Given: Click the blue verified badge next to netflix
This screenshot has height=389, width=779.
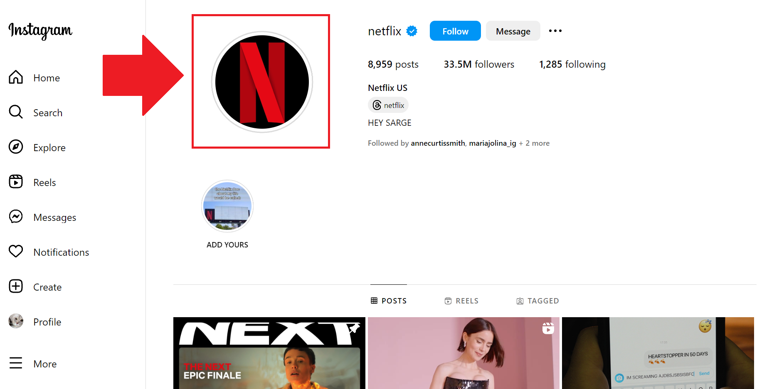Looking at the screenshot, I should pos(412,31).
